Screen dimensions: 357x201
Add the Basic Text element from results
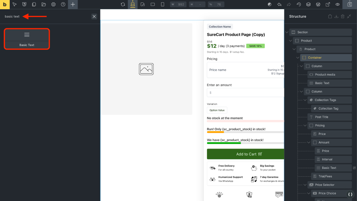tap(27, 39)
